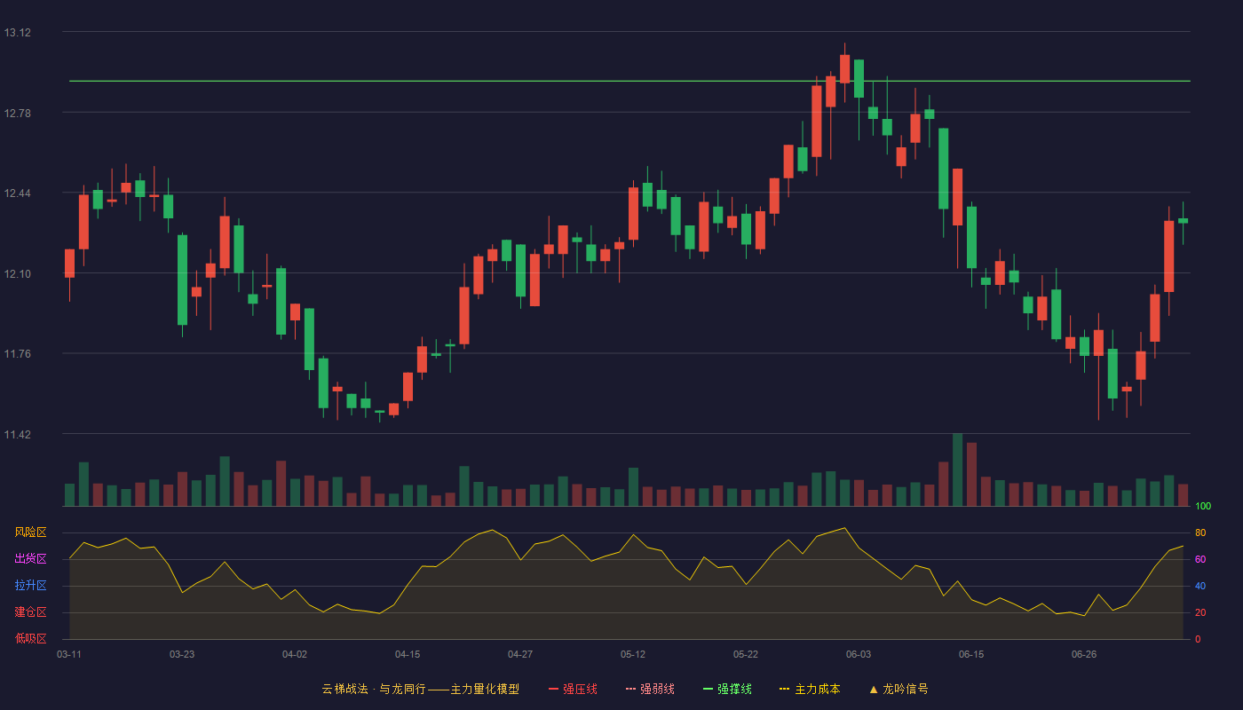The image size is (1243, 710).
Task: Click the tallest green volume bar
Action: coord(957,469)
